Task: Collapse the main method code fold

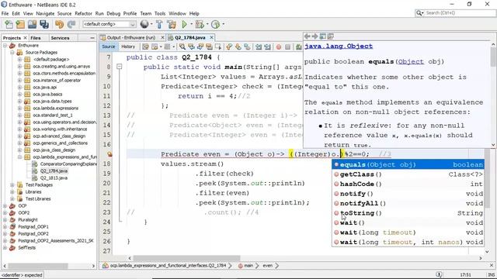Action: (119, 67)
